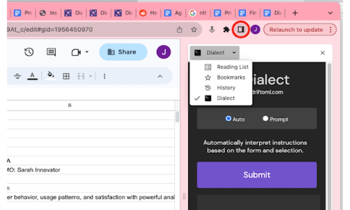Open the Google account avatar in Sheets
The height and width of the screenshot is (210, 350).
click(163, 52)
